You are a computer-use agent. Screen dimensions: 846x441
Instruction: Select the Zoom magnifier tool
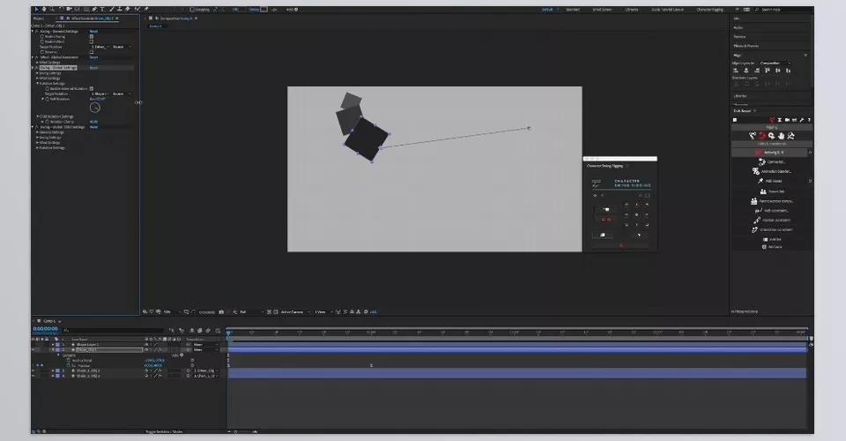coord(52,9)
